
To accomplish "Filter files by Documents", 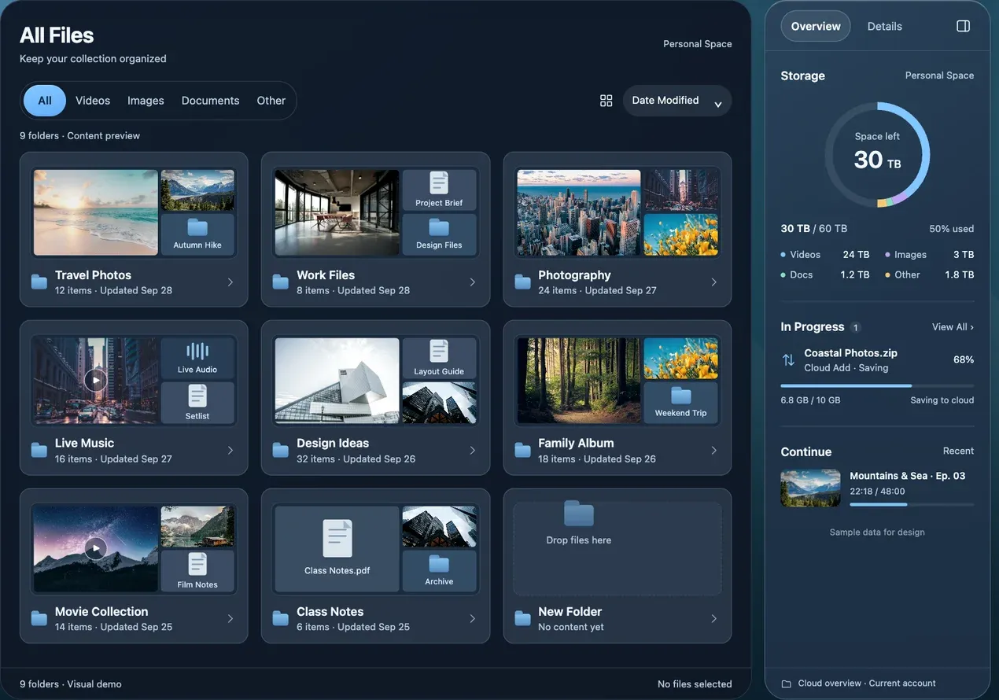I will pos(210,101).
